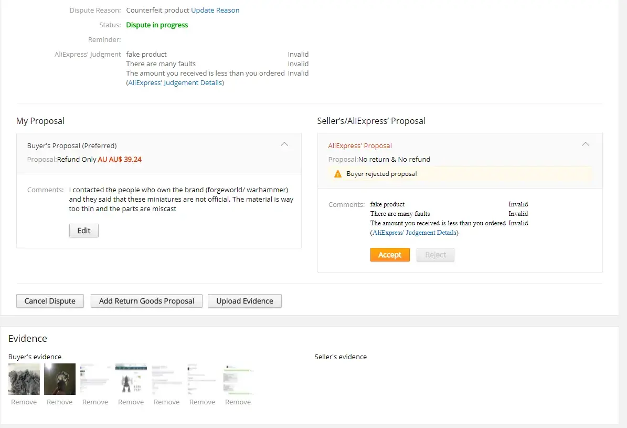Edit the buyer's proposal
This screenshot has width=627, height=428.
pos(84,231)
